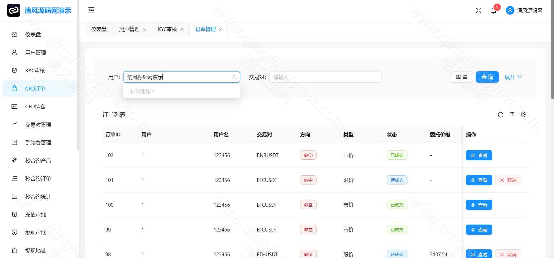554x258 pixels.
Task: Click the 做空 tag of order 99
Action: point(308,230)
